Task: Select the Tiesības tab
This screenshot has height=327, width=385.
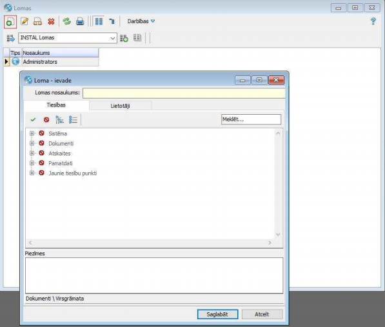Action: click(x=56, y=105)
